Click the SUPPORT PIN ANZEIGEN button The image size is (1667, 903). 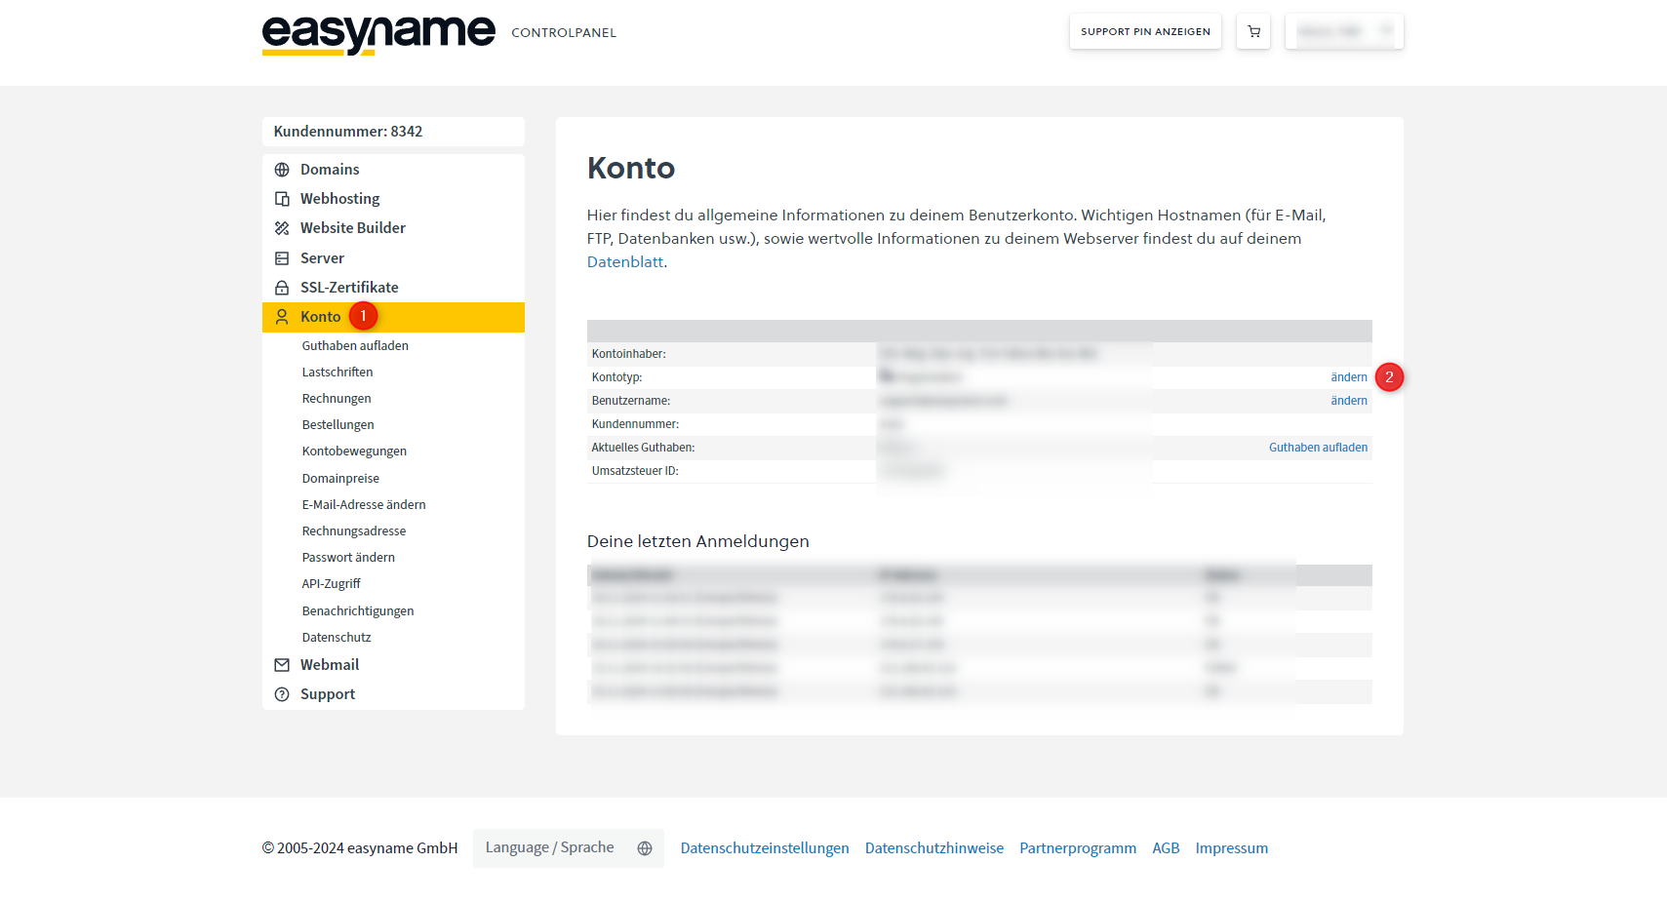coord(1144,30)
